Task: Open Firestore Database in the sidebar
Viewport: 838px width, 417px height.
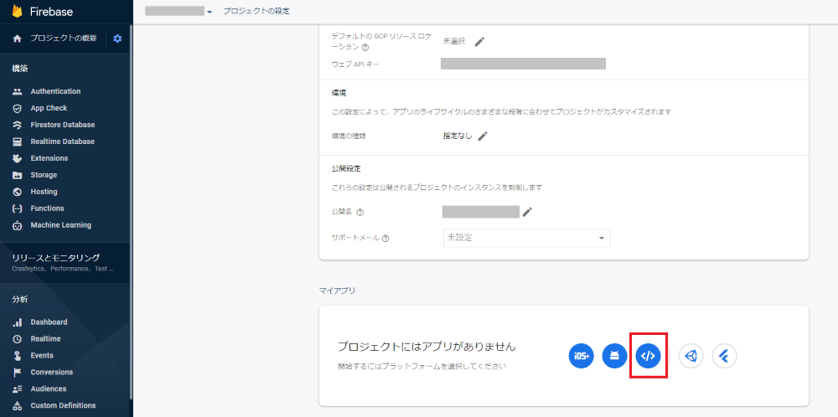Action: pos(63,125)
